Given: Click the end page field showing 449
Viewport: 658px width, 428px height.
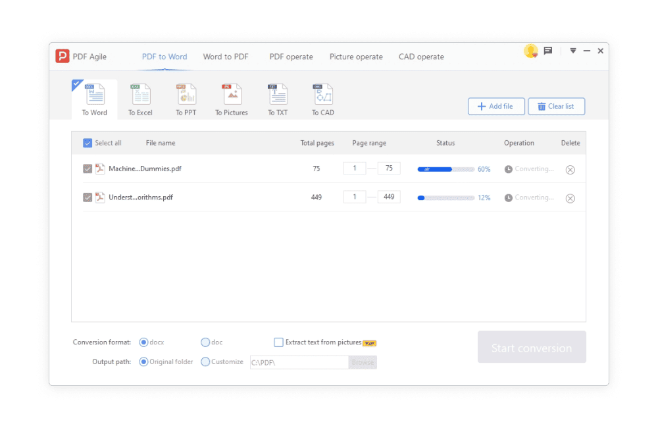Looking at the screenshot, I should [389, 197].
